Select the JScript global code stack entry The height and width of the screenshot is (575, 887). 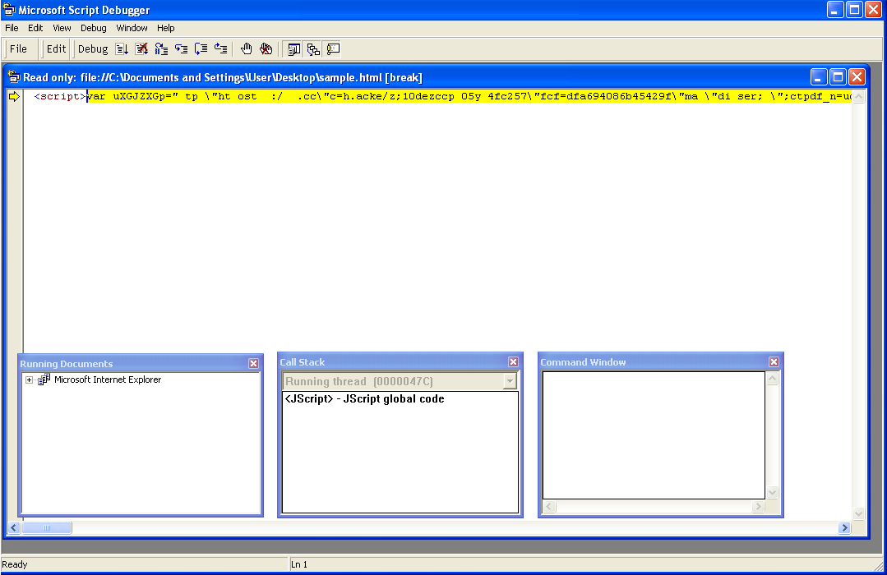pos(364,399)
